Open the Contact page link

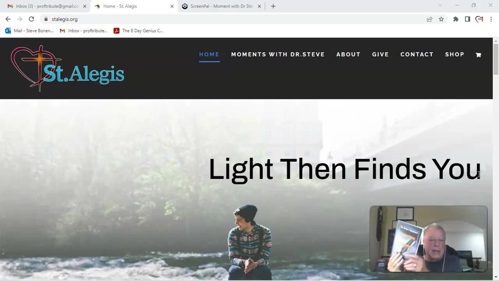click(417, 55)
